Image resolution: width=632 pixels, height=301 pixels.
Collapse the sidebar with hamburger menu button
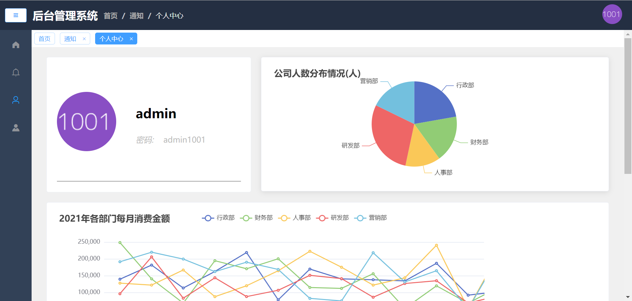tap(16, 15)
